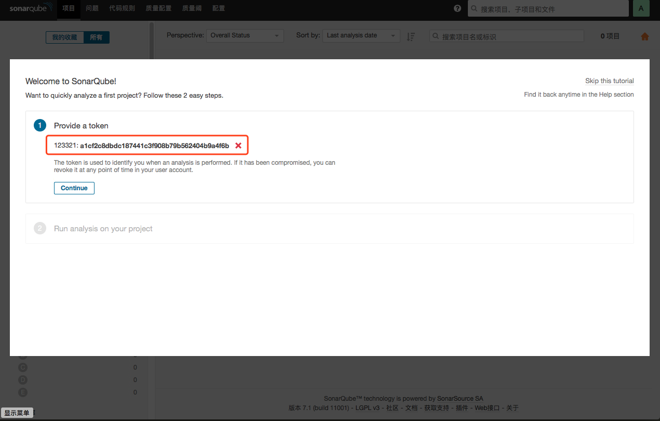Revoke token with red X icon
This screenshot has height=421, width=660.
click(238, 146)
